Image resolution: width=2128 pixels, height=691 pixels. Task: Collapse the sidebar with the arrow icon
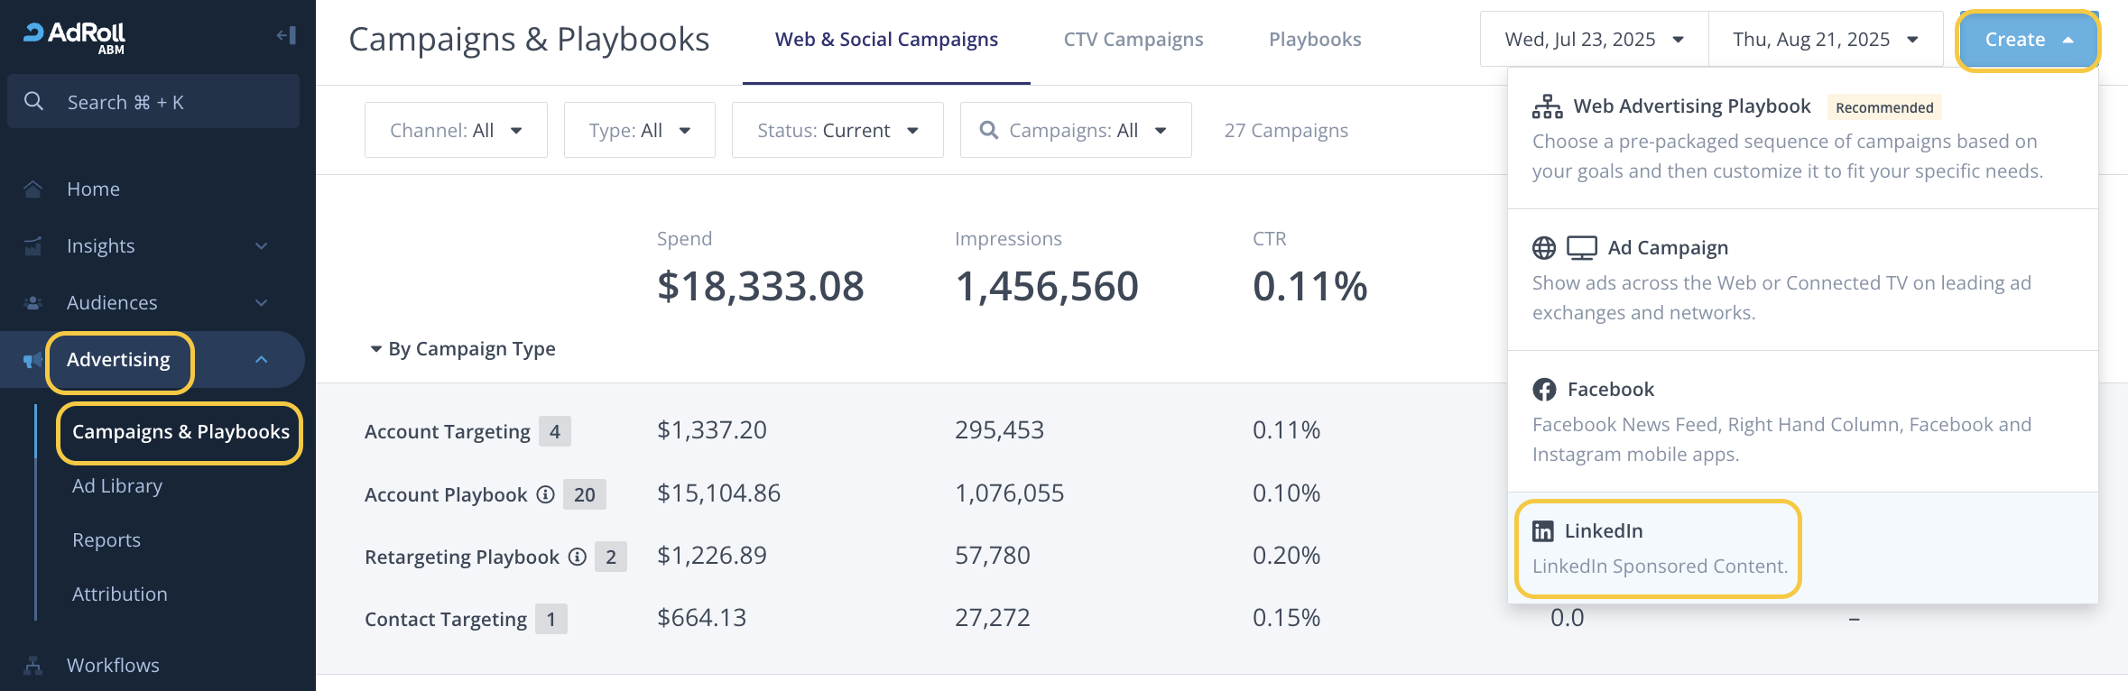click(286, 36)
